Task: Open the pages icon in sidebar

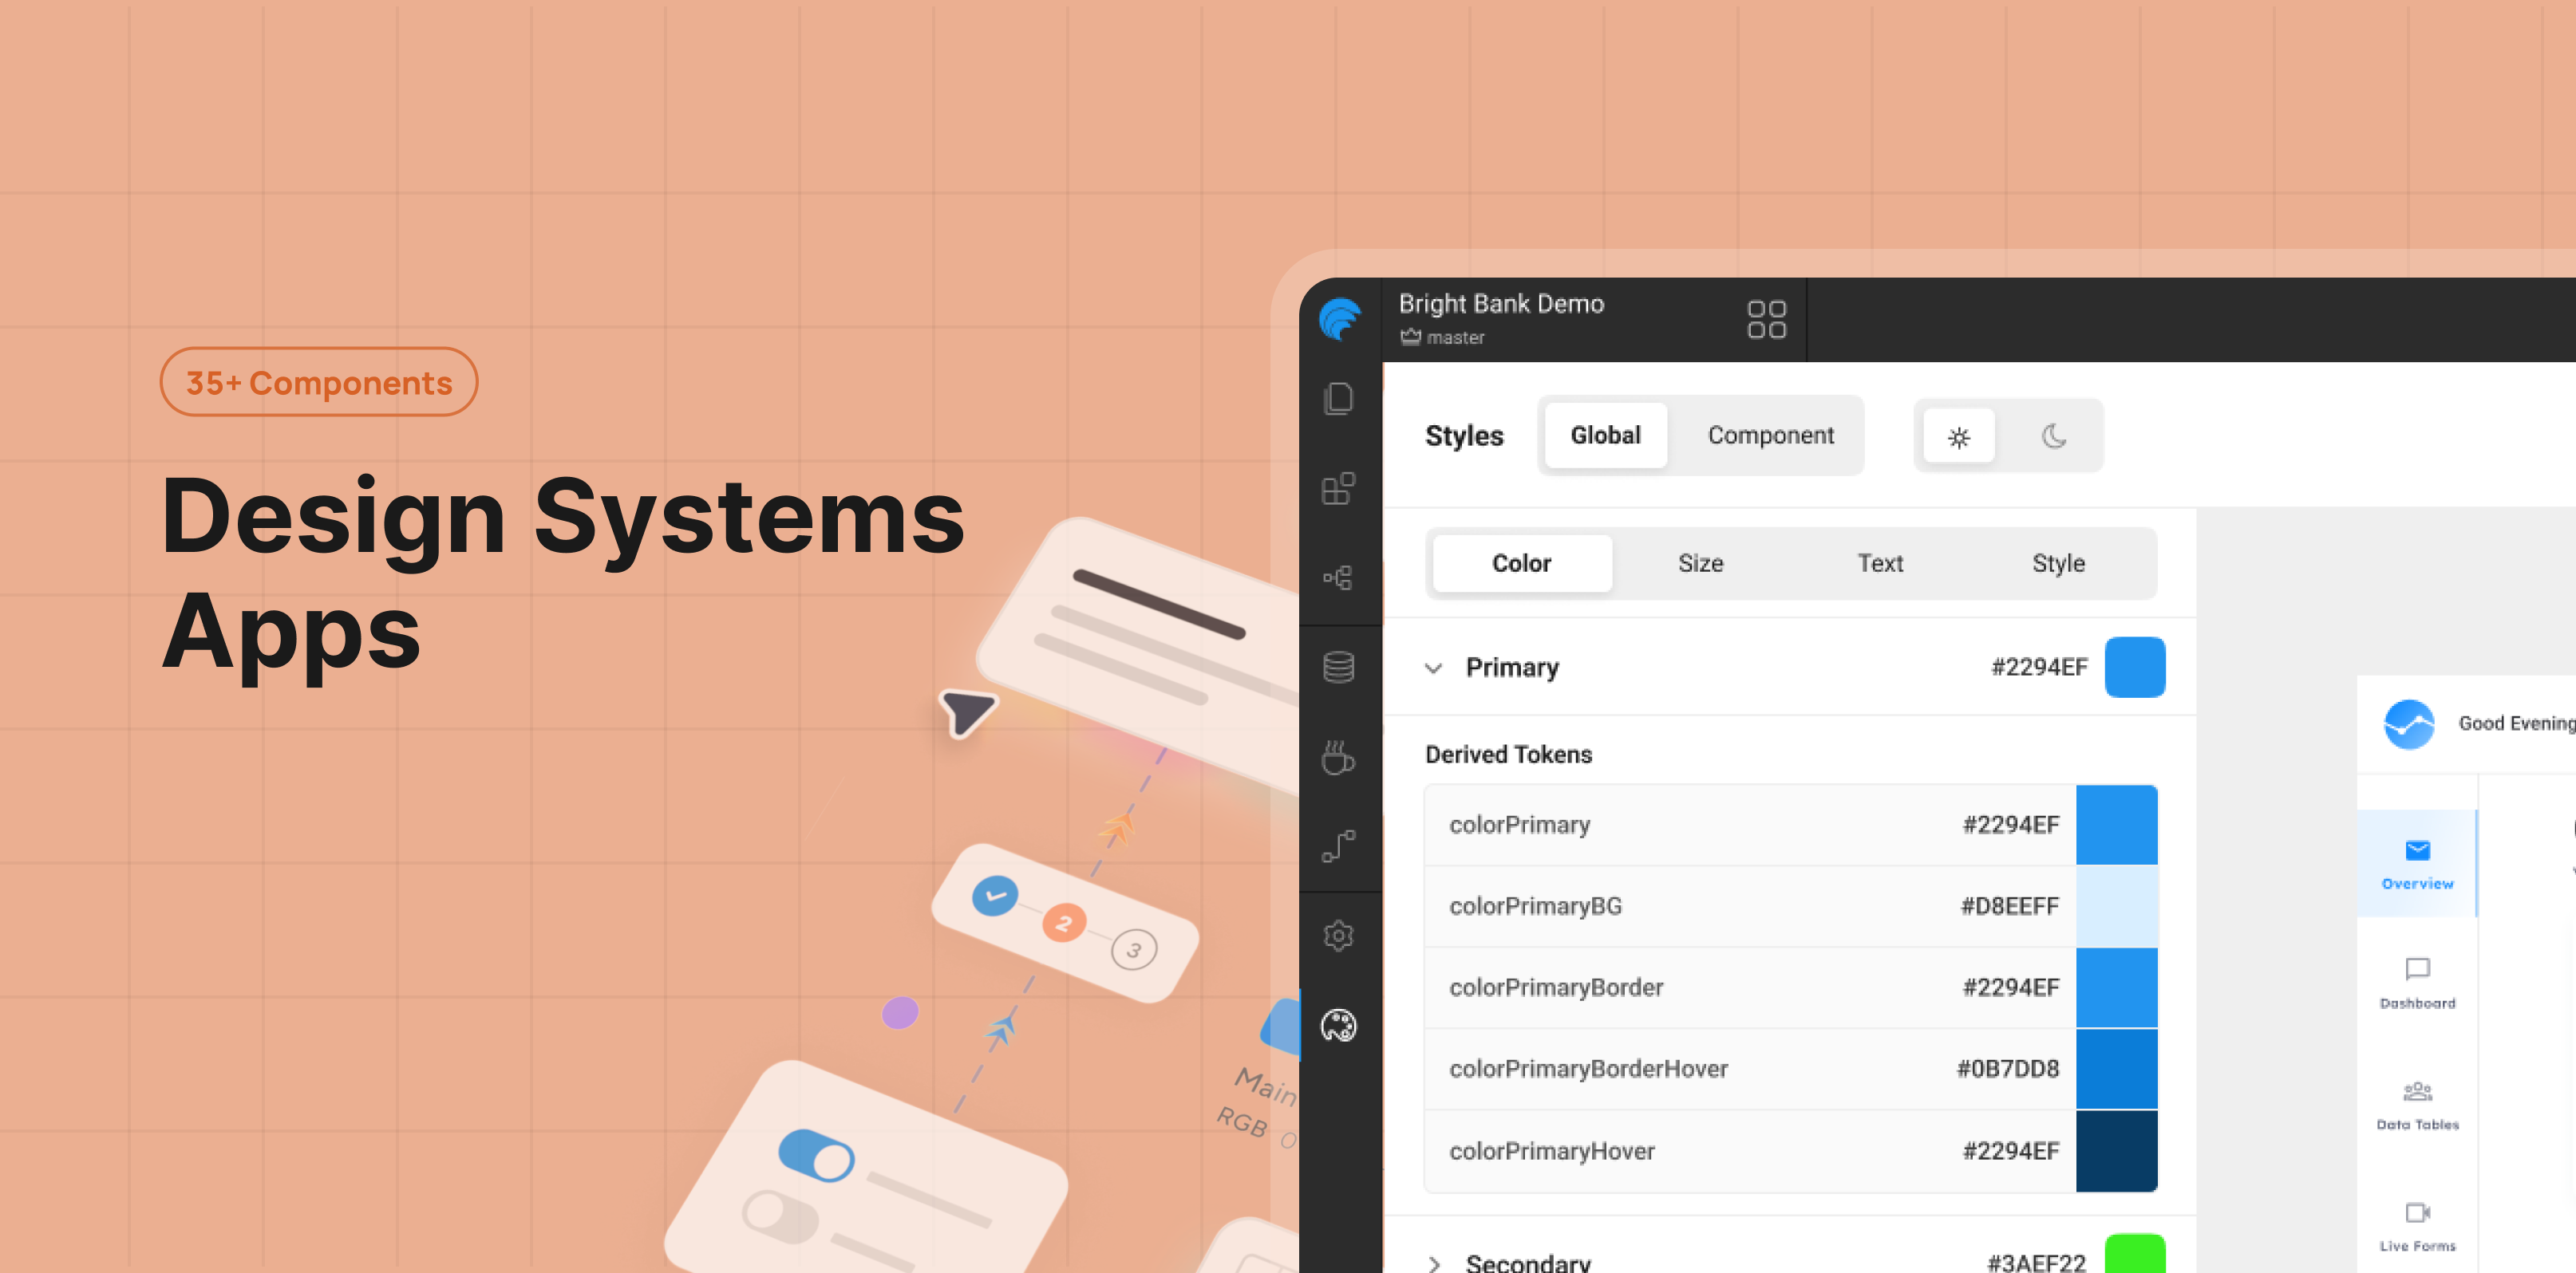Action: pyautogui.click(x=1338, y=399)
